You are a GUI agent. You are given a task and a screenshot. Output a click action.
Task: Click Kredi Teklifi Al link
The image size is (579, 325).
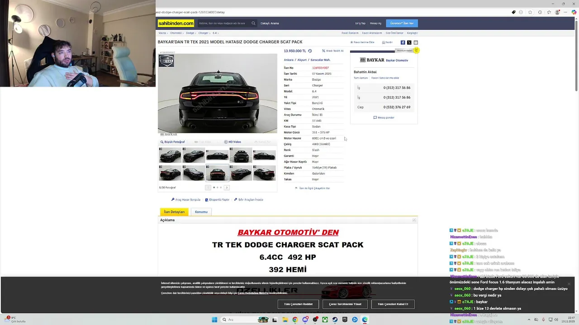(x=333, y=51)
